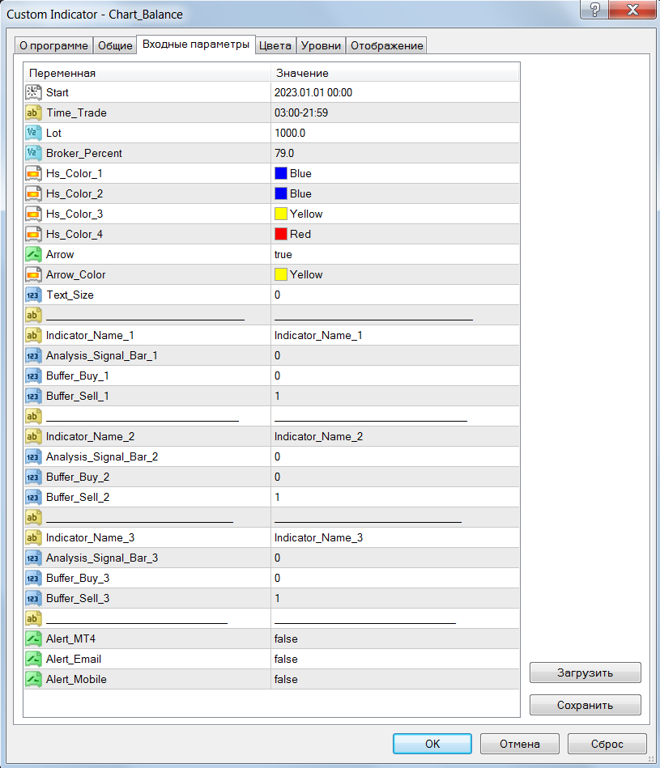Click the integer icon beside Buffer_Buy_2
The height and width of the screenshot is (768, 660).
pos(33,477)
